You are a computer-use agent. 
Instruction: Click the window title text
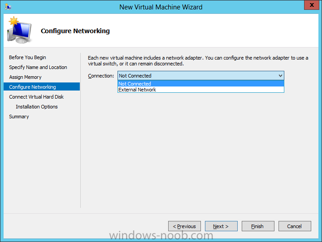[x=161, y=7]
